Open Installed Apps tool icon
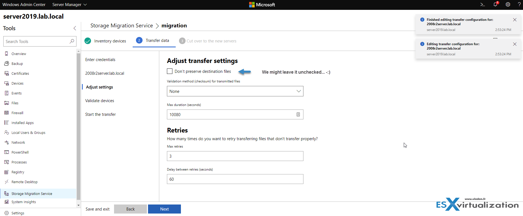 (x=7, y=123)
